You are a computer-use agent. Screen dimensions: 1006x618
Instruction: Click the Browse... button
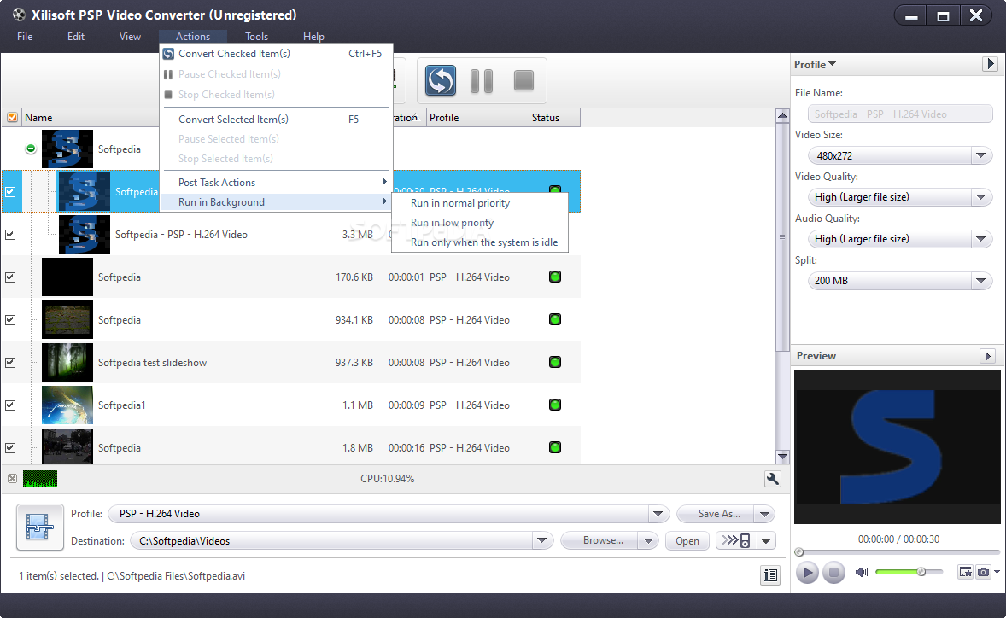600,540
